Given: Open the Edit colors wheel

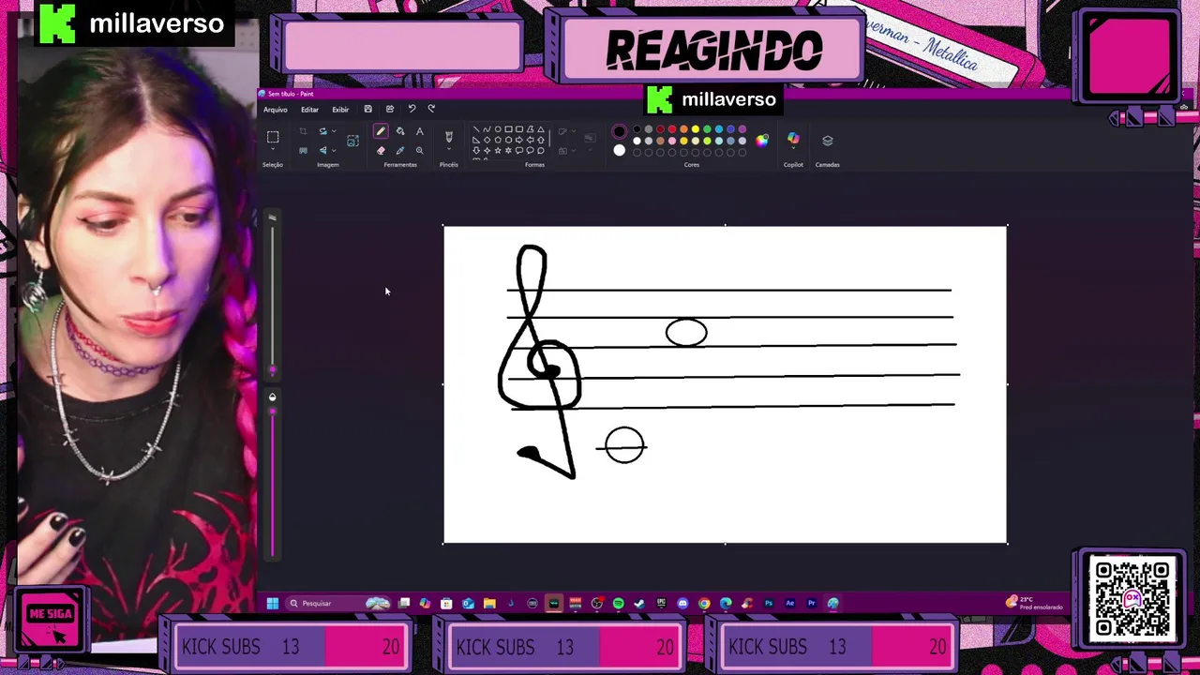Looking at the screenshot, I should (761, 141).
